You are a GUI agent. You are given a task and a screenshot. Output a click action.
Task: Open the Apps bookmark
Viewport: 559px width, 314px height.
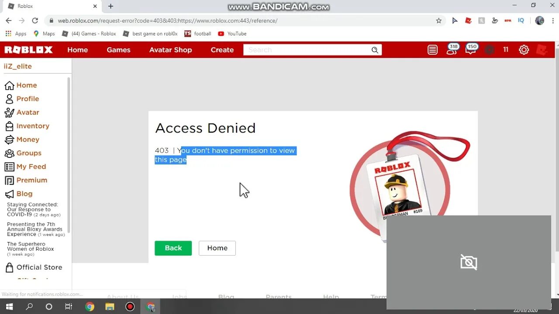pyautogui.click(x=16, y=34)
